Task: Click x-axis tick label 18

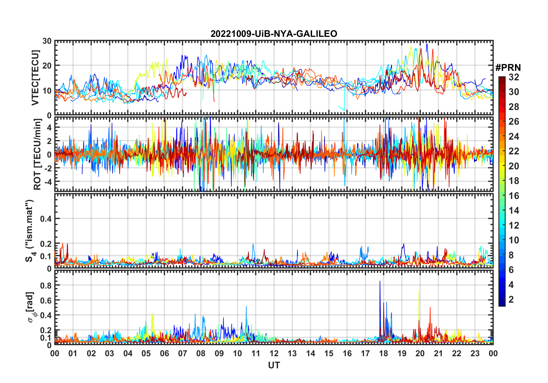Action: tap(383, 353)
